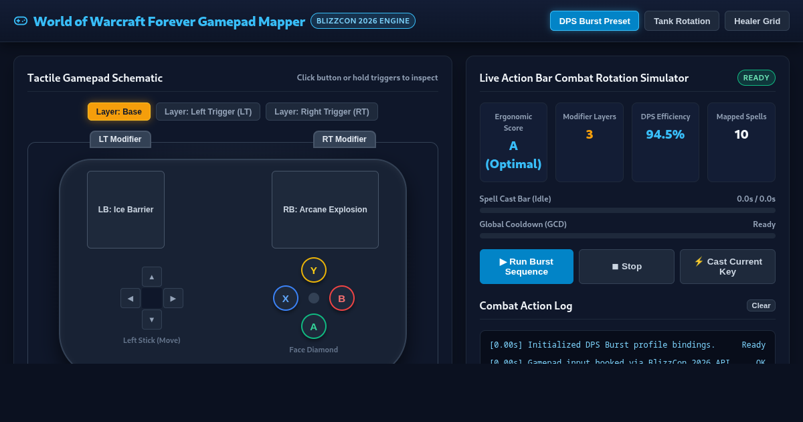803x422 pixels.
Task: Clear the Combat Action Log
Action: coord(761,305)
